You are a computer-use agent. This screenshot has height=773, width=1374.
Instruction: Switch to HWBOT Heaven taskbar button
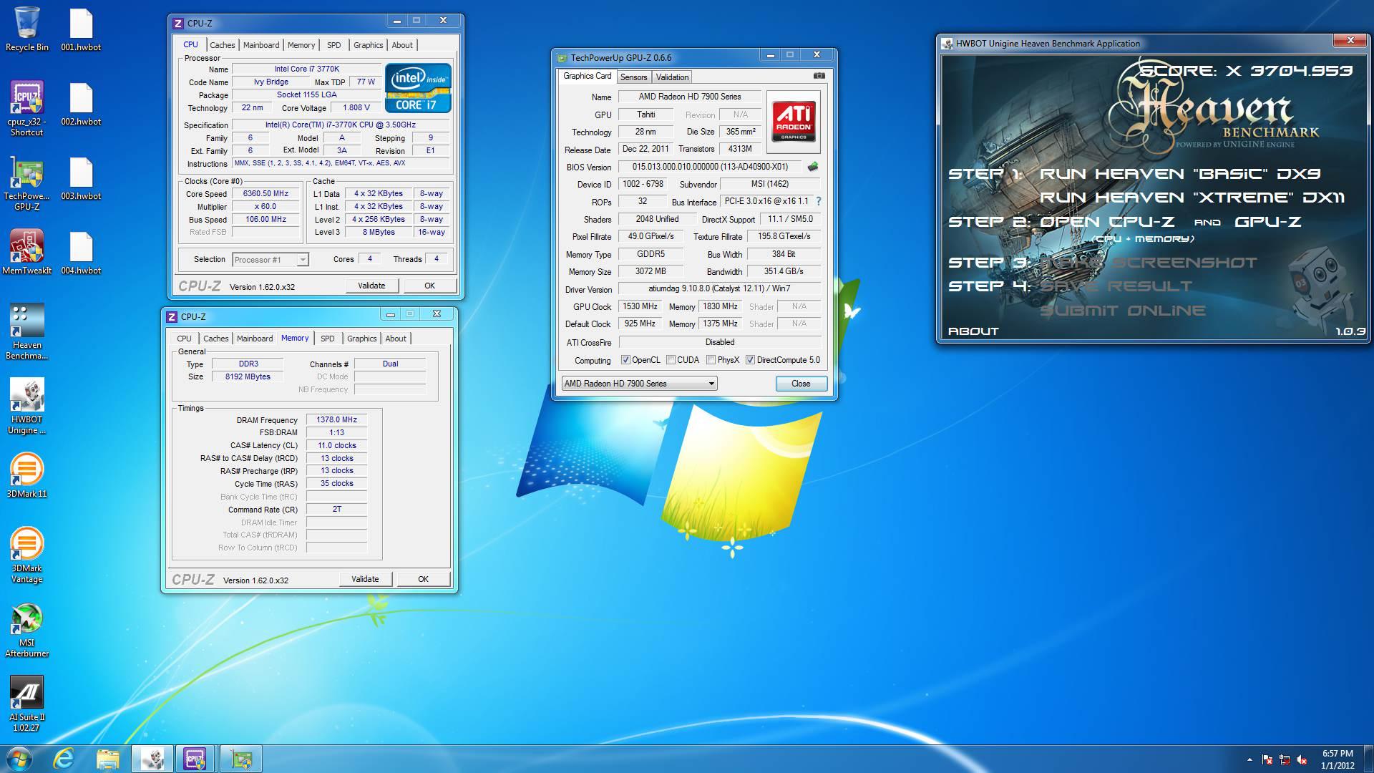[x=152, y=759]
